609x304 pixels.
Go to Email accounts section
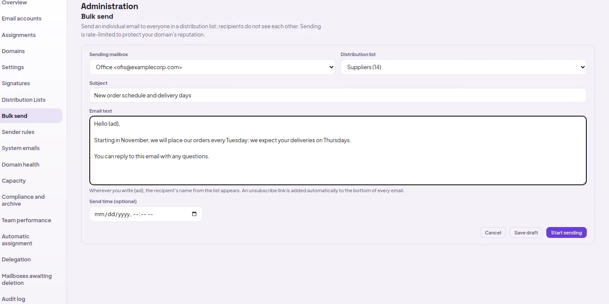[x=21, y=19]
